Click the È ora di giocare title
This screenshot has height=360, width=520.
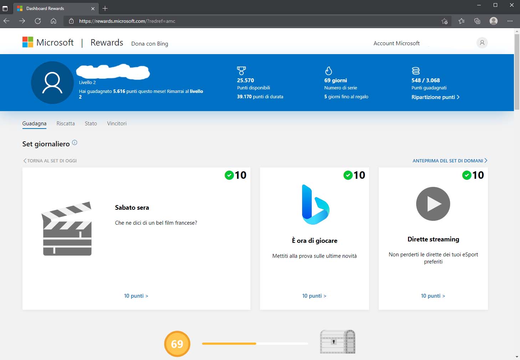tap(315, 241)
